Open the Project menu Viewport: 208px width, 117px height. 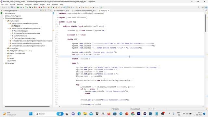point(43,5)
